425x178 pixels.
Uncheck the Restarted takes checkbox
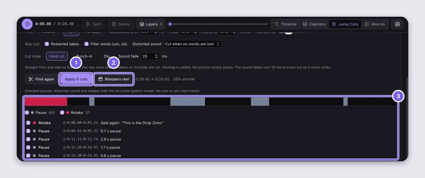[x=47, y=44]
